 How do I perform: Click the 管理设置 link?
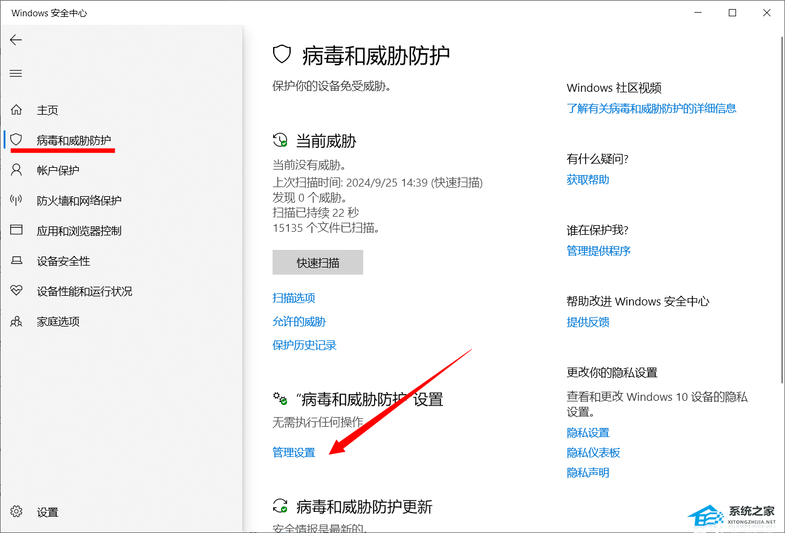[x=294, y=452]
